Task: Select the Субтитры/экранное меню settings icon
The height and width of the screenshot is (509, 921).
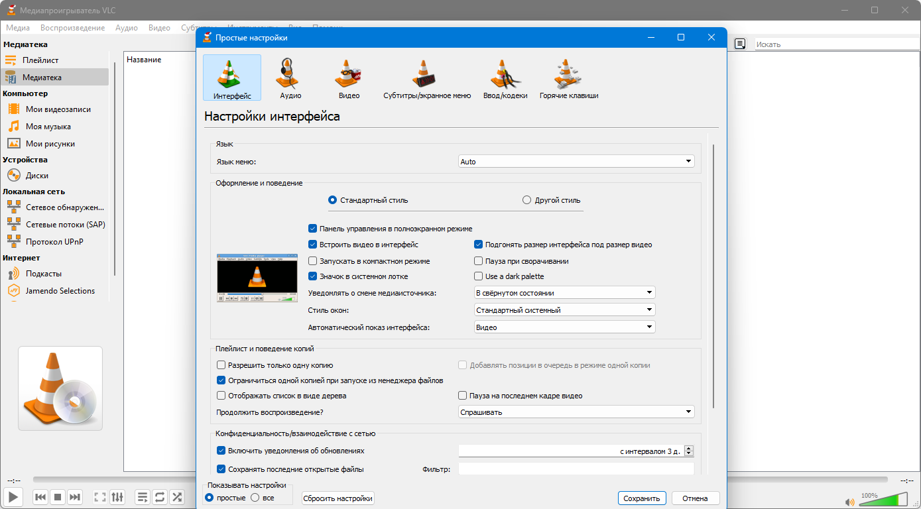Action: 426,78
